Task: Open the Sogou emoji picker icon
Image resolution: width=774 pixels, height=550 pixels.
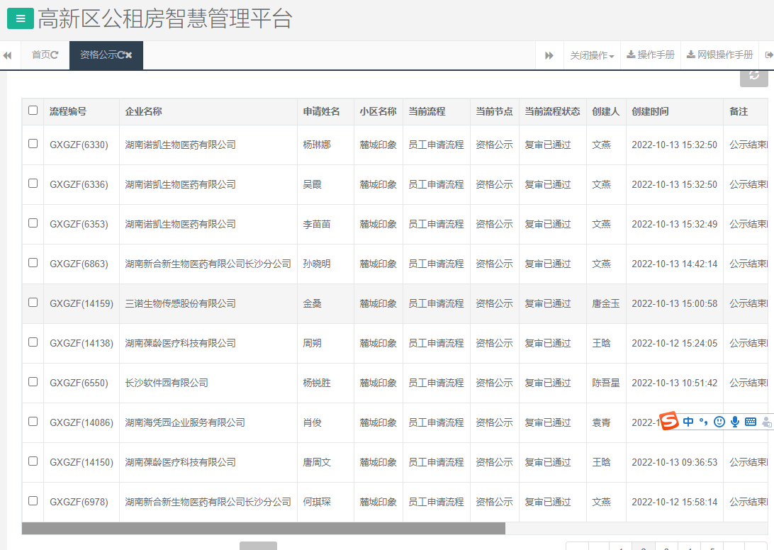Action: click(x=720, y=421)
